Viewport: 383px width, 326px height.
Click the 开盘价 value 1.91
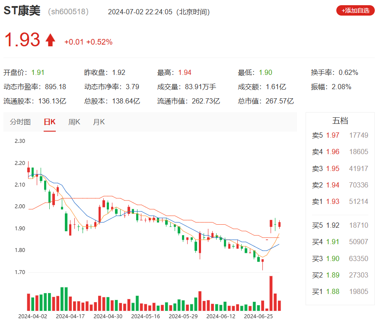pyautogui.click(x=38, y=72)
